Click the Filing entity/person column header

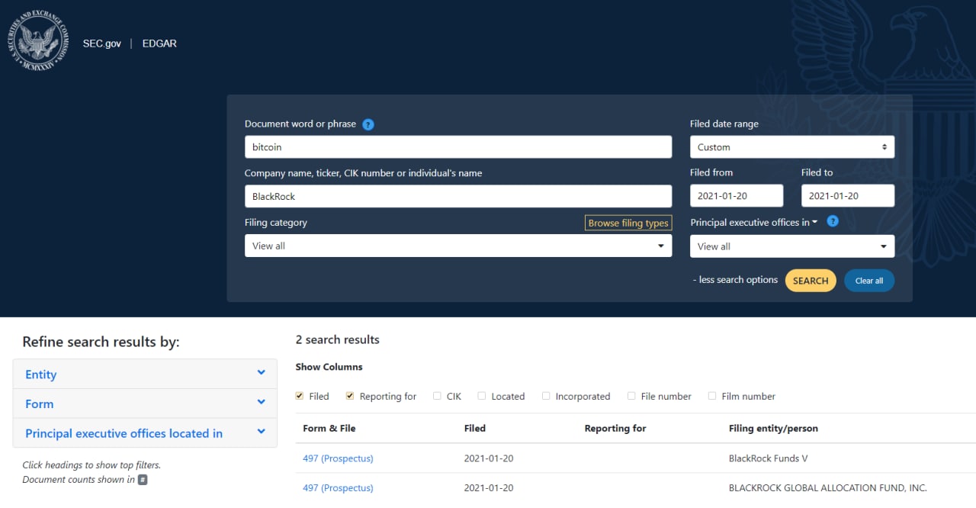point(773,428)
